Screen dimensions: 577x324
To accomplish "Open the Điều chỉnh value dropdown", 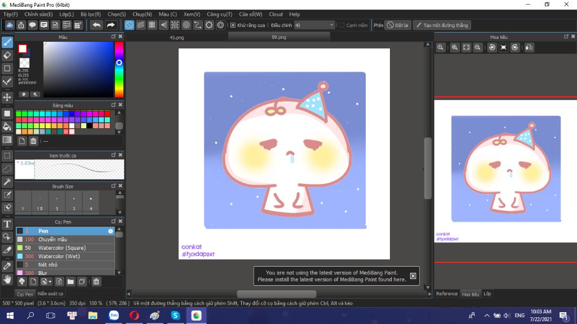I will [331, 25].
